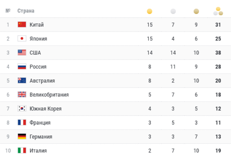Click the Япония country name
Image resolution: width=231 pixels, height=162 pixels.
[x=38, y=39]
